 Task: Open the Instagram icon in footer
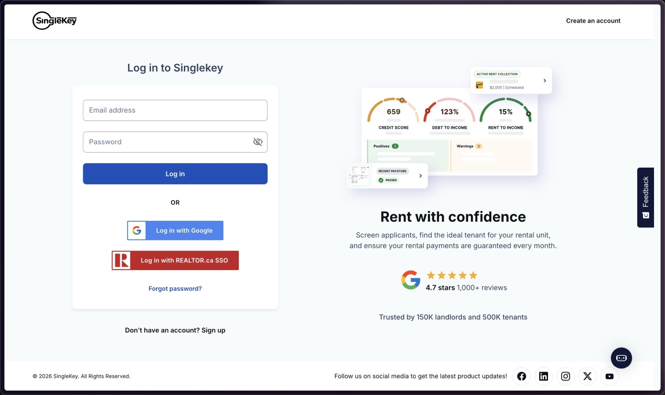coord(566,376)
